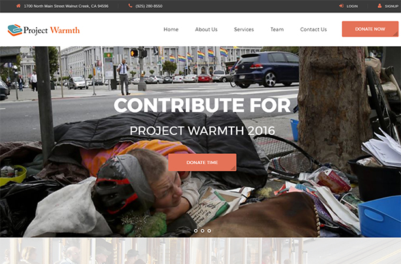
Task: Click the phone number (925) 280-8550
Action: tap(149, 6)
